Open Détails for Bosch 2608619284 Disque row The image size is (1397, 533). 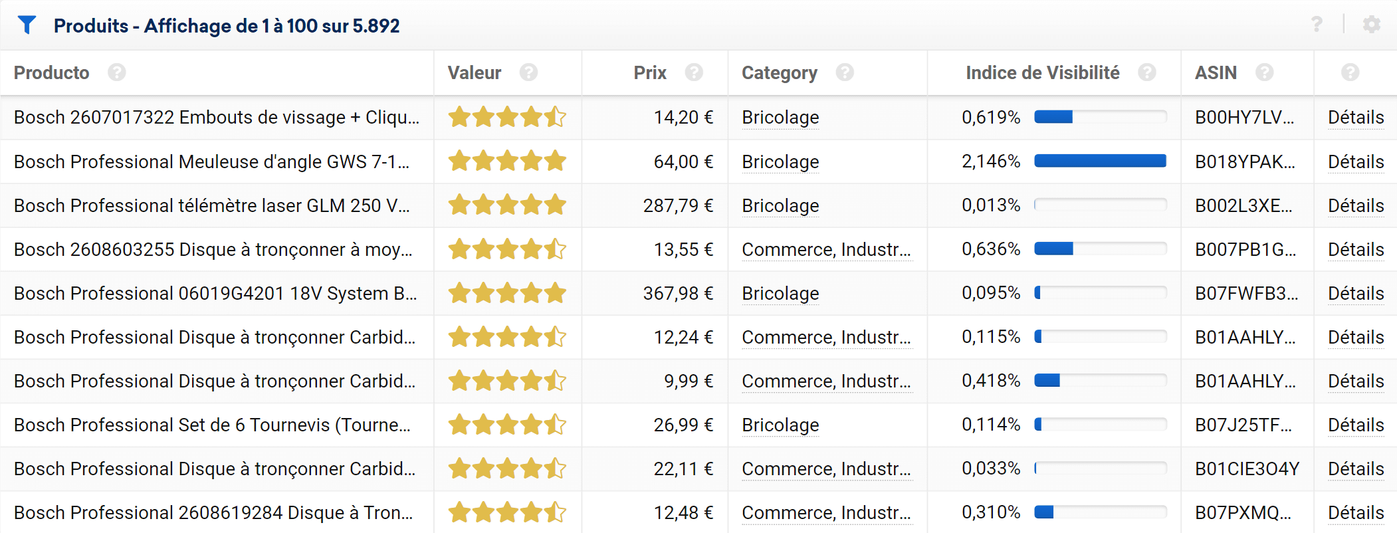point(1356,512)
